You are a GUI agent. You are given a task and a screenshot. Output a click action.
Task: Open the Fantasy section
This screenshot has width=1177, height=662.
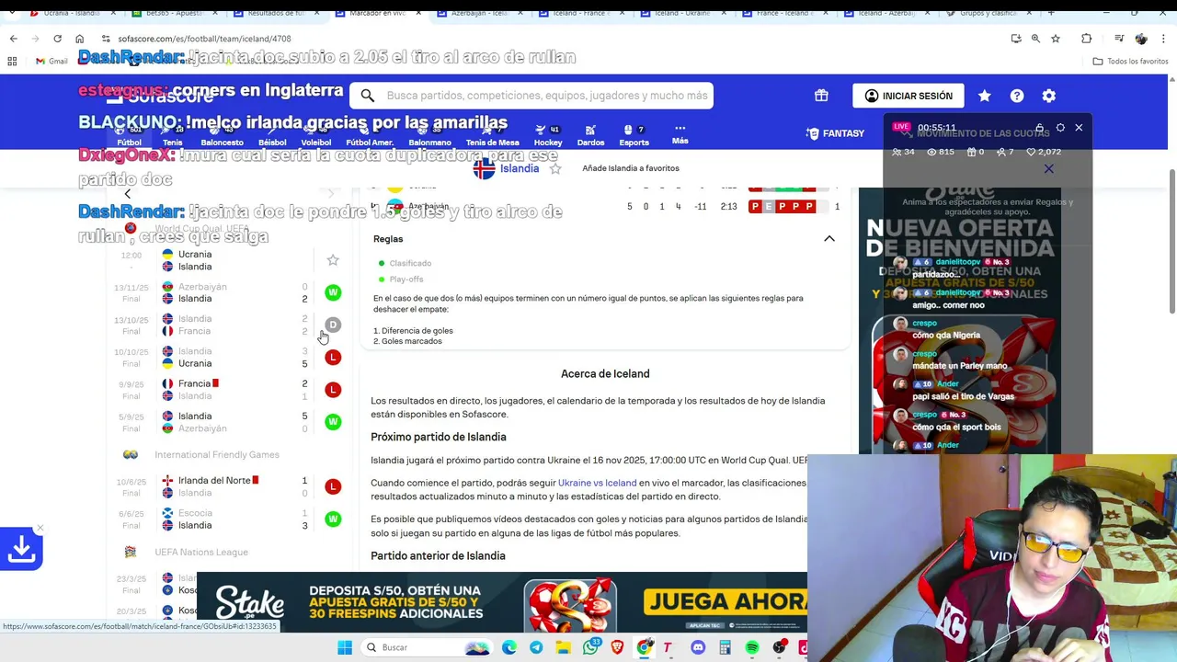[x=835, y=133]
